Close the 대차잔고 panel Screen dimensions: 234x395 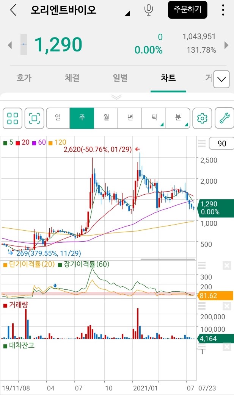[x=227, y=347]
